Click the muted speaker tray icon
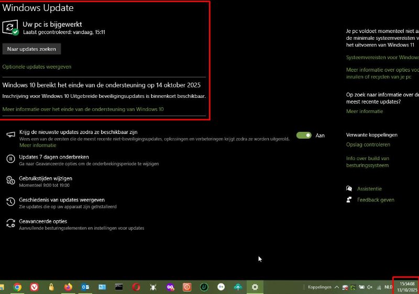 [370, 287]
